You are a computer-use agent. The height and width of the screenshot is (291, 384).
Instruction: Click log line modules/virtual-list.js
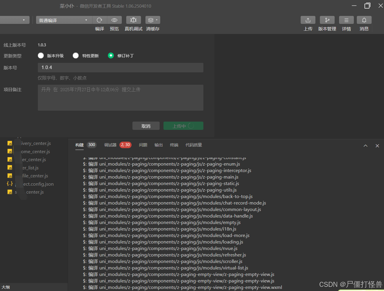tap(166, 268)
